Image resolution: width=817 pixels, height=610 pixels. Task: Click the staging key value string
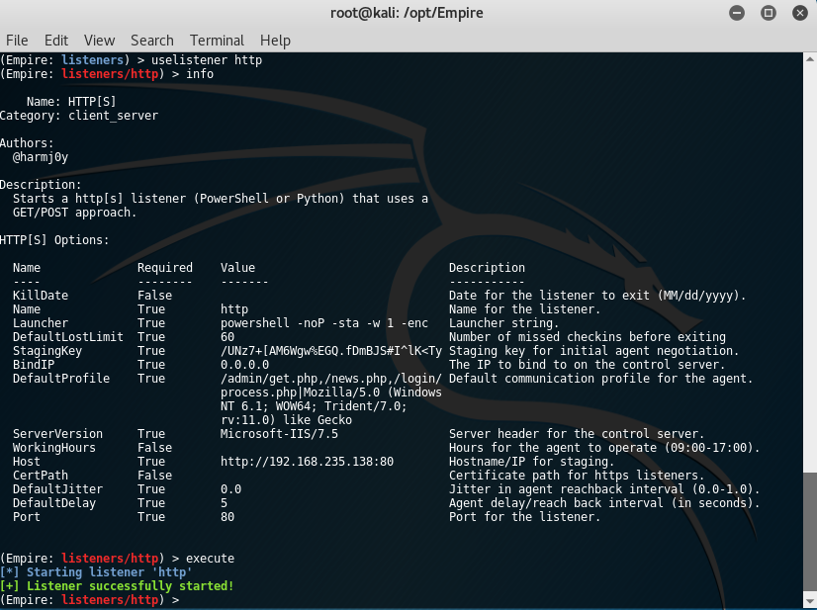tap(331, 351)
